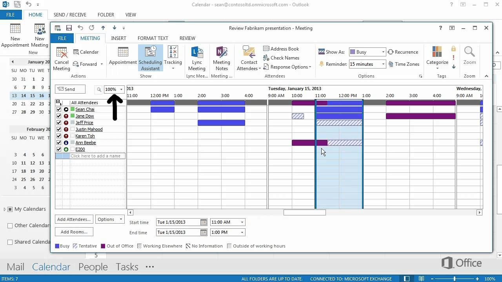
Task: Open the 100% zoom level dropdown
Action: click(121, 90)
